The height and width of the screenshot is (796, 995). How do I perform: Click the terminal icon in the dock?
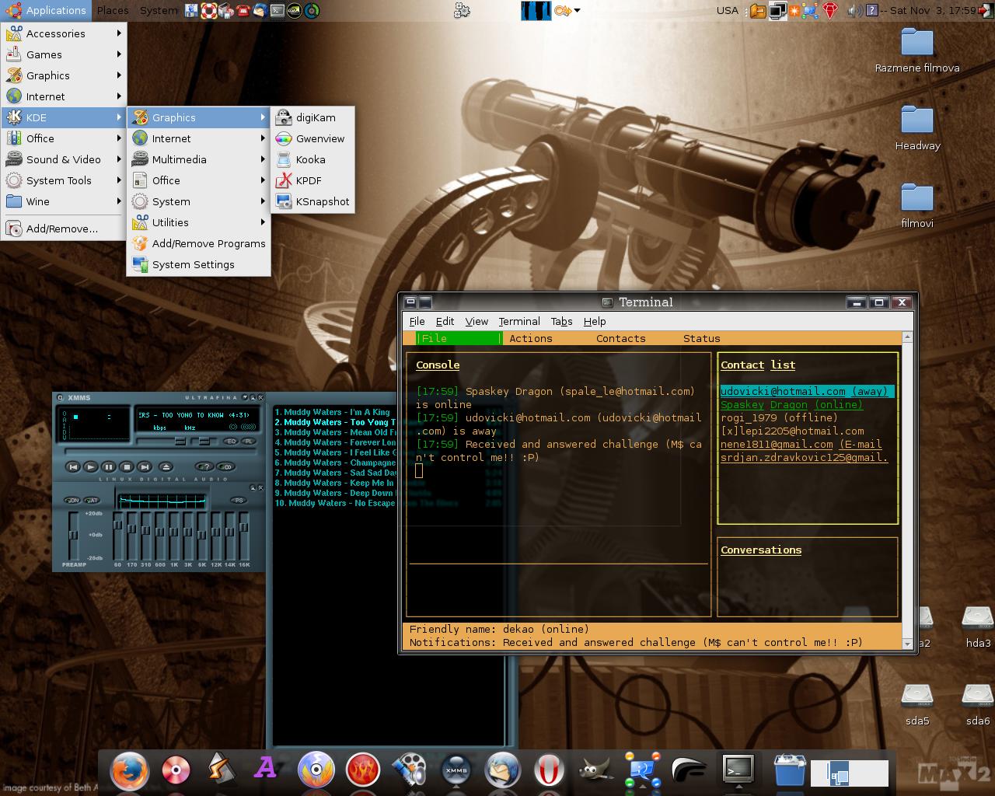[737, 770]
